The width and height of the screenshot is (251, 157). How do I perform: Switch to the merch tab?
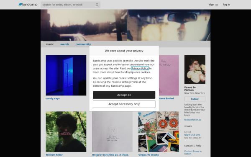64,44
